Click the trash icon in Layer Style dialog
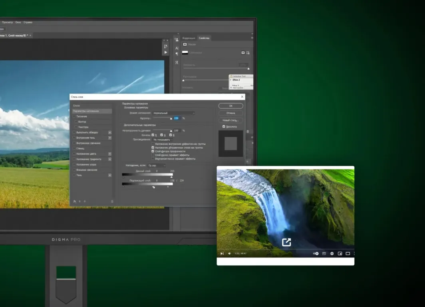The image size is (425, 307). pos(112,201)
